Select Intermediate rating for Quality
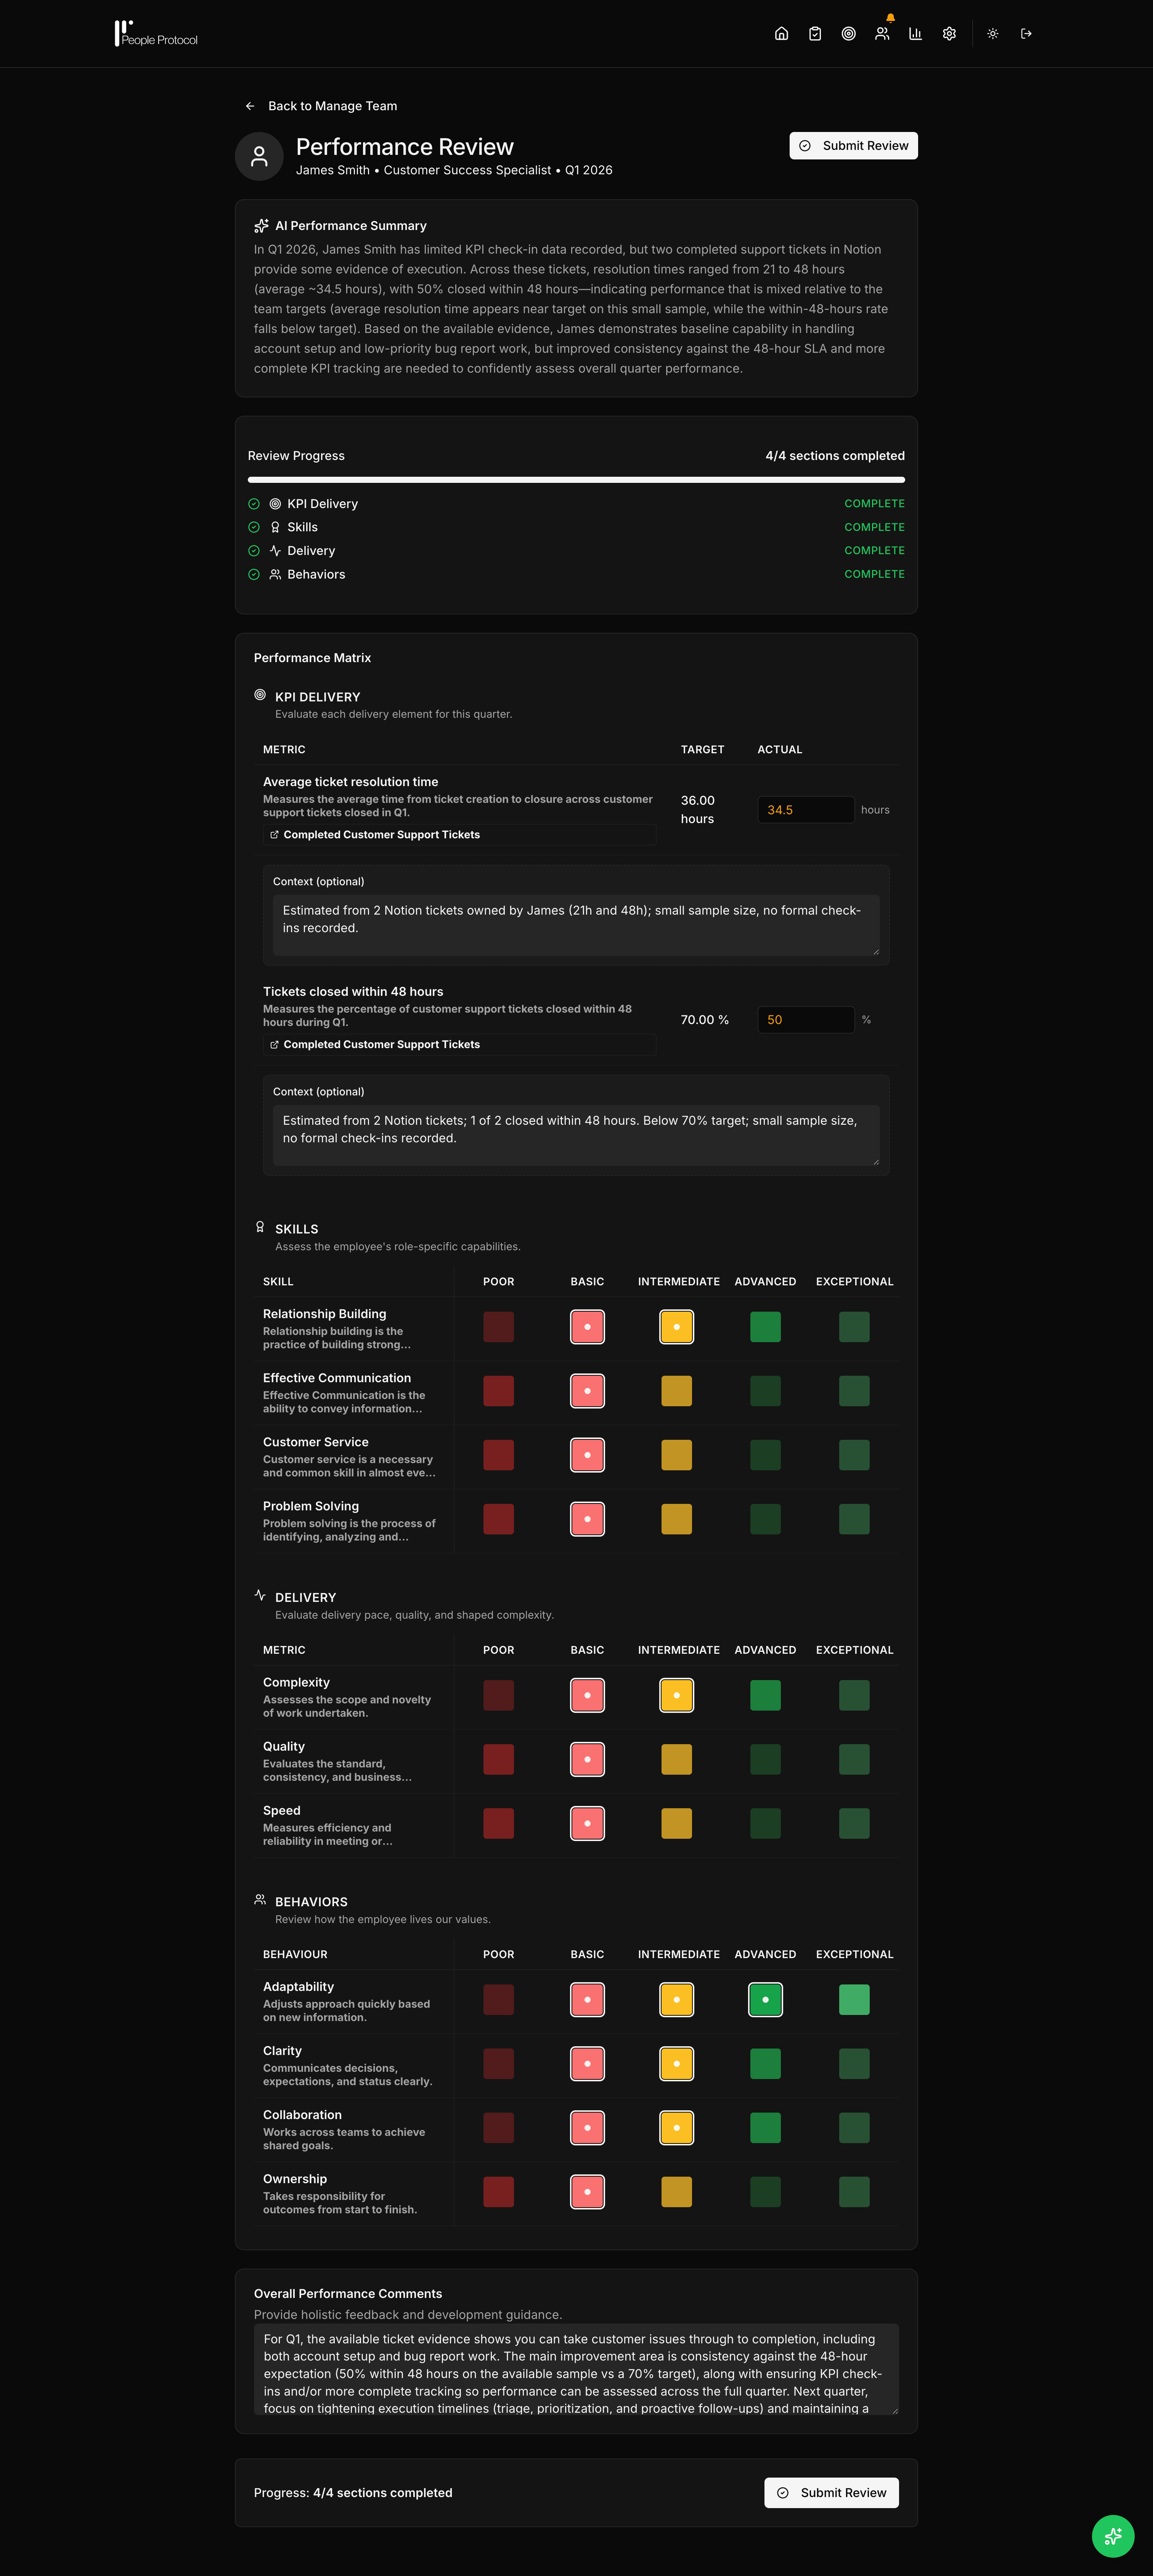Image resolution: width=1153 pixels, height=2576 pixels. (x=676, y=1759)
